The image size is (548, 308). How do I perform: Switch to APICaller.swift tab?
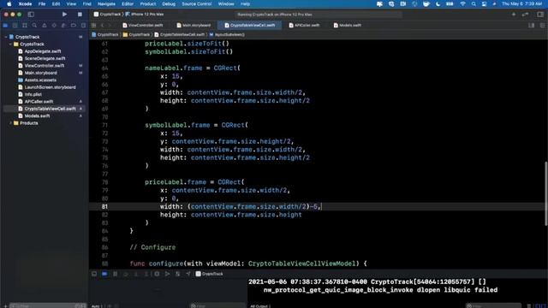click(x=304, y=25)
